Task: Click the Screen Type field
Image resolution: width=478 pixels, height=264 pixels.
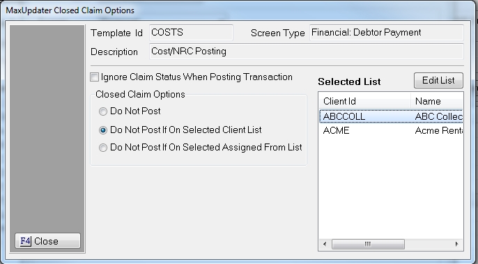Action: point(387,33)
